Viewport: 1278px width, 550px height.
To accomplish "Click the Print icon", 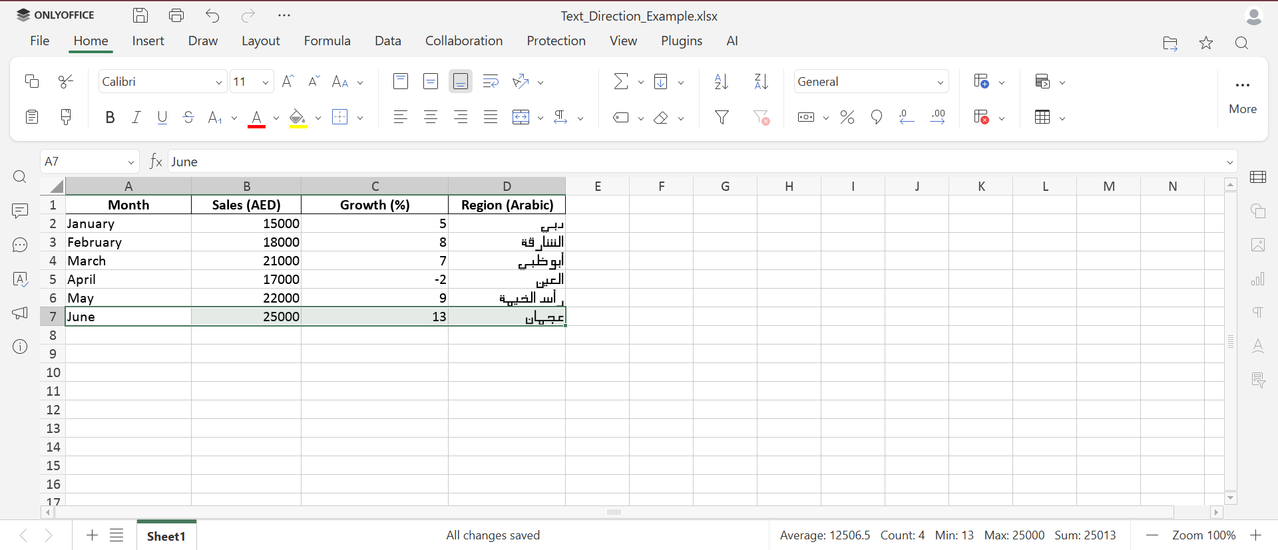I will tap(176, 15).
